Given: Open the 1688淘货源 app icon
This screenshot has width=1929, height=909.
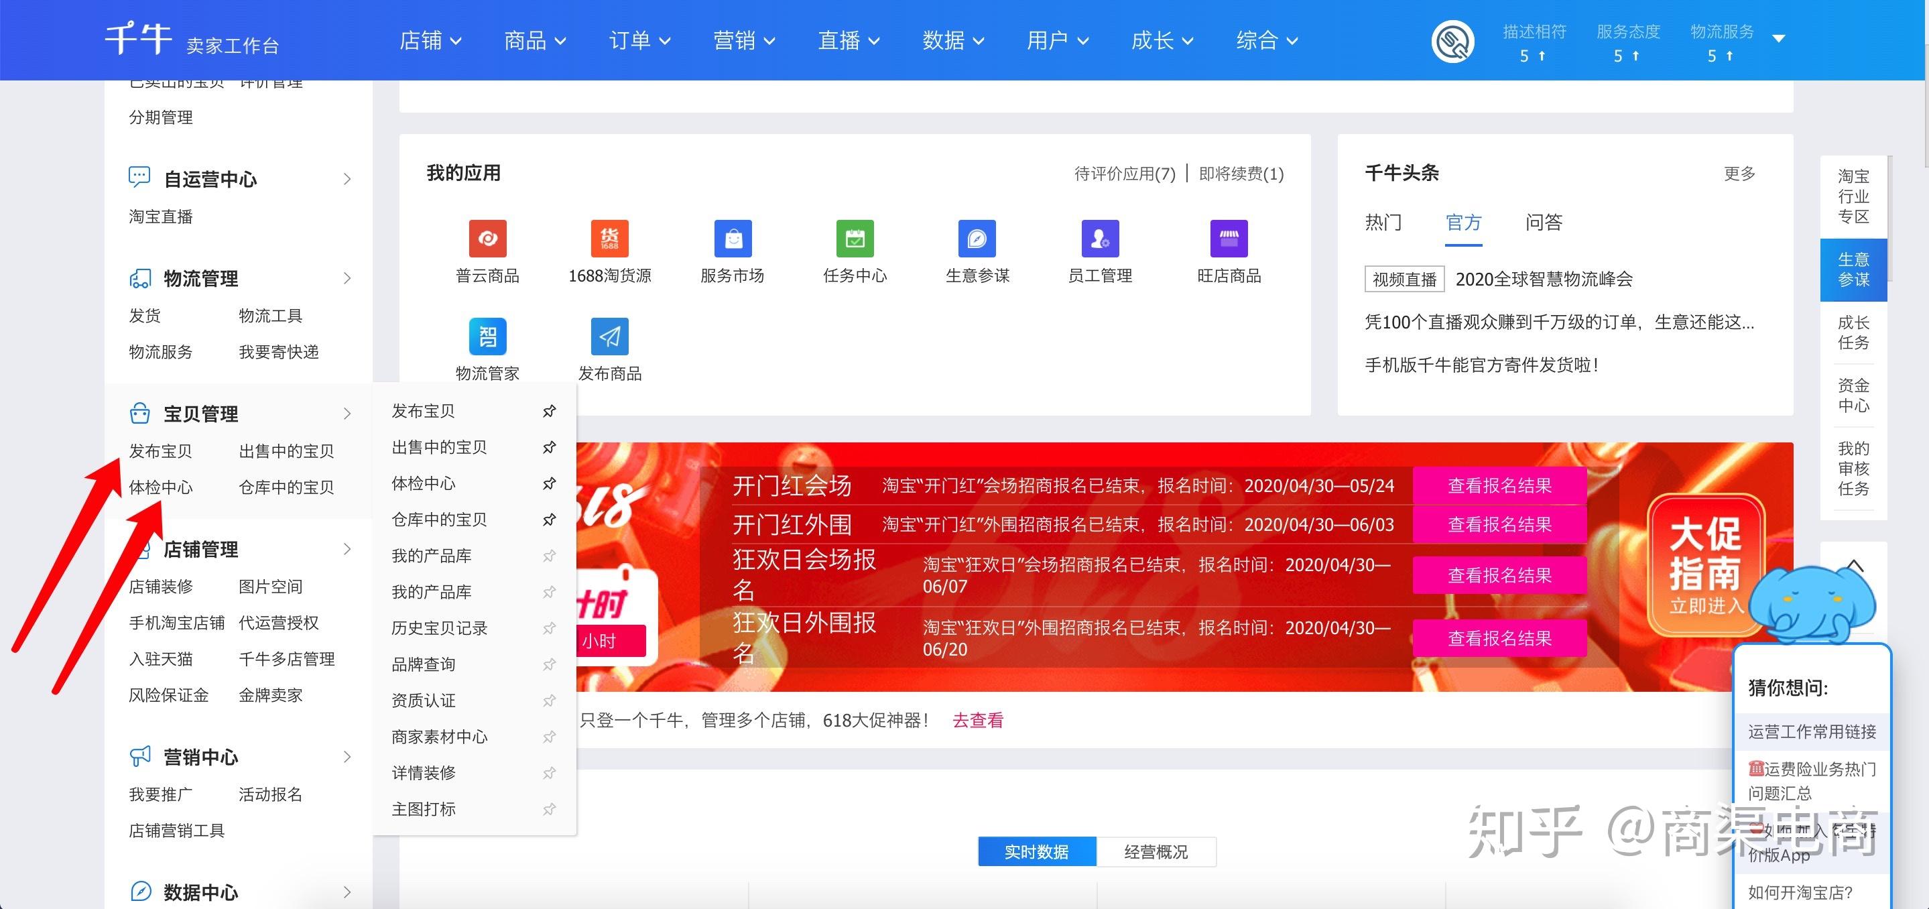Looking at the screenshot, I should (609, 239).
